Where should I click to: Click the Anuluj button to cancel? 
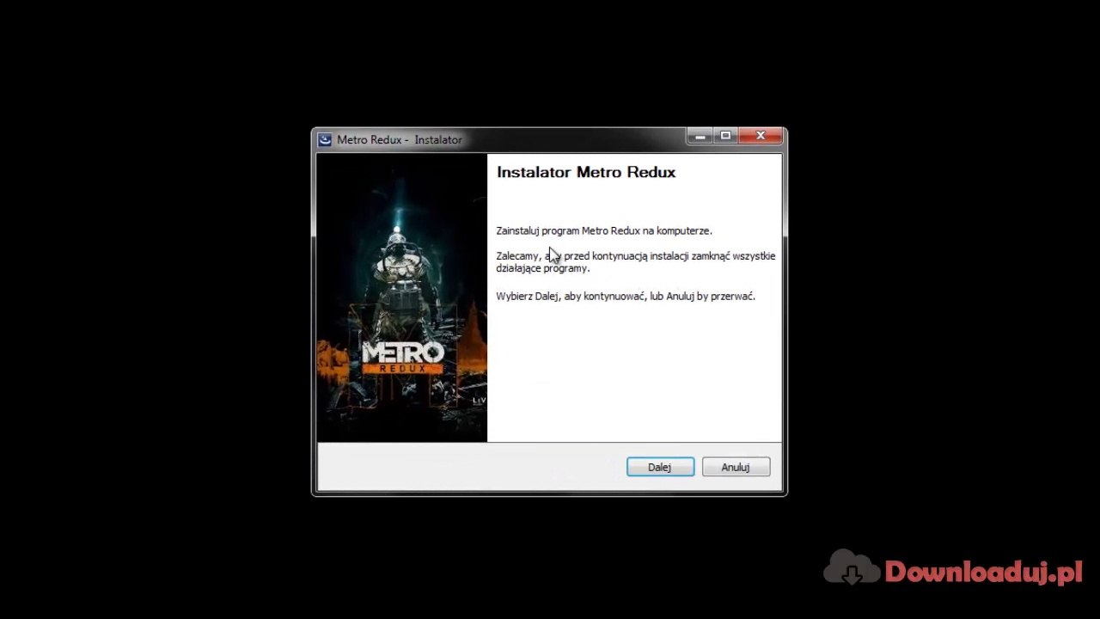pyautogui.click(x=736, y=467)
